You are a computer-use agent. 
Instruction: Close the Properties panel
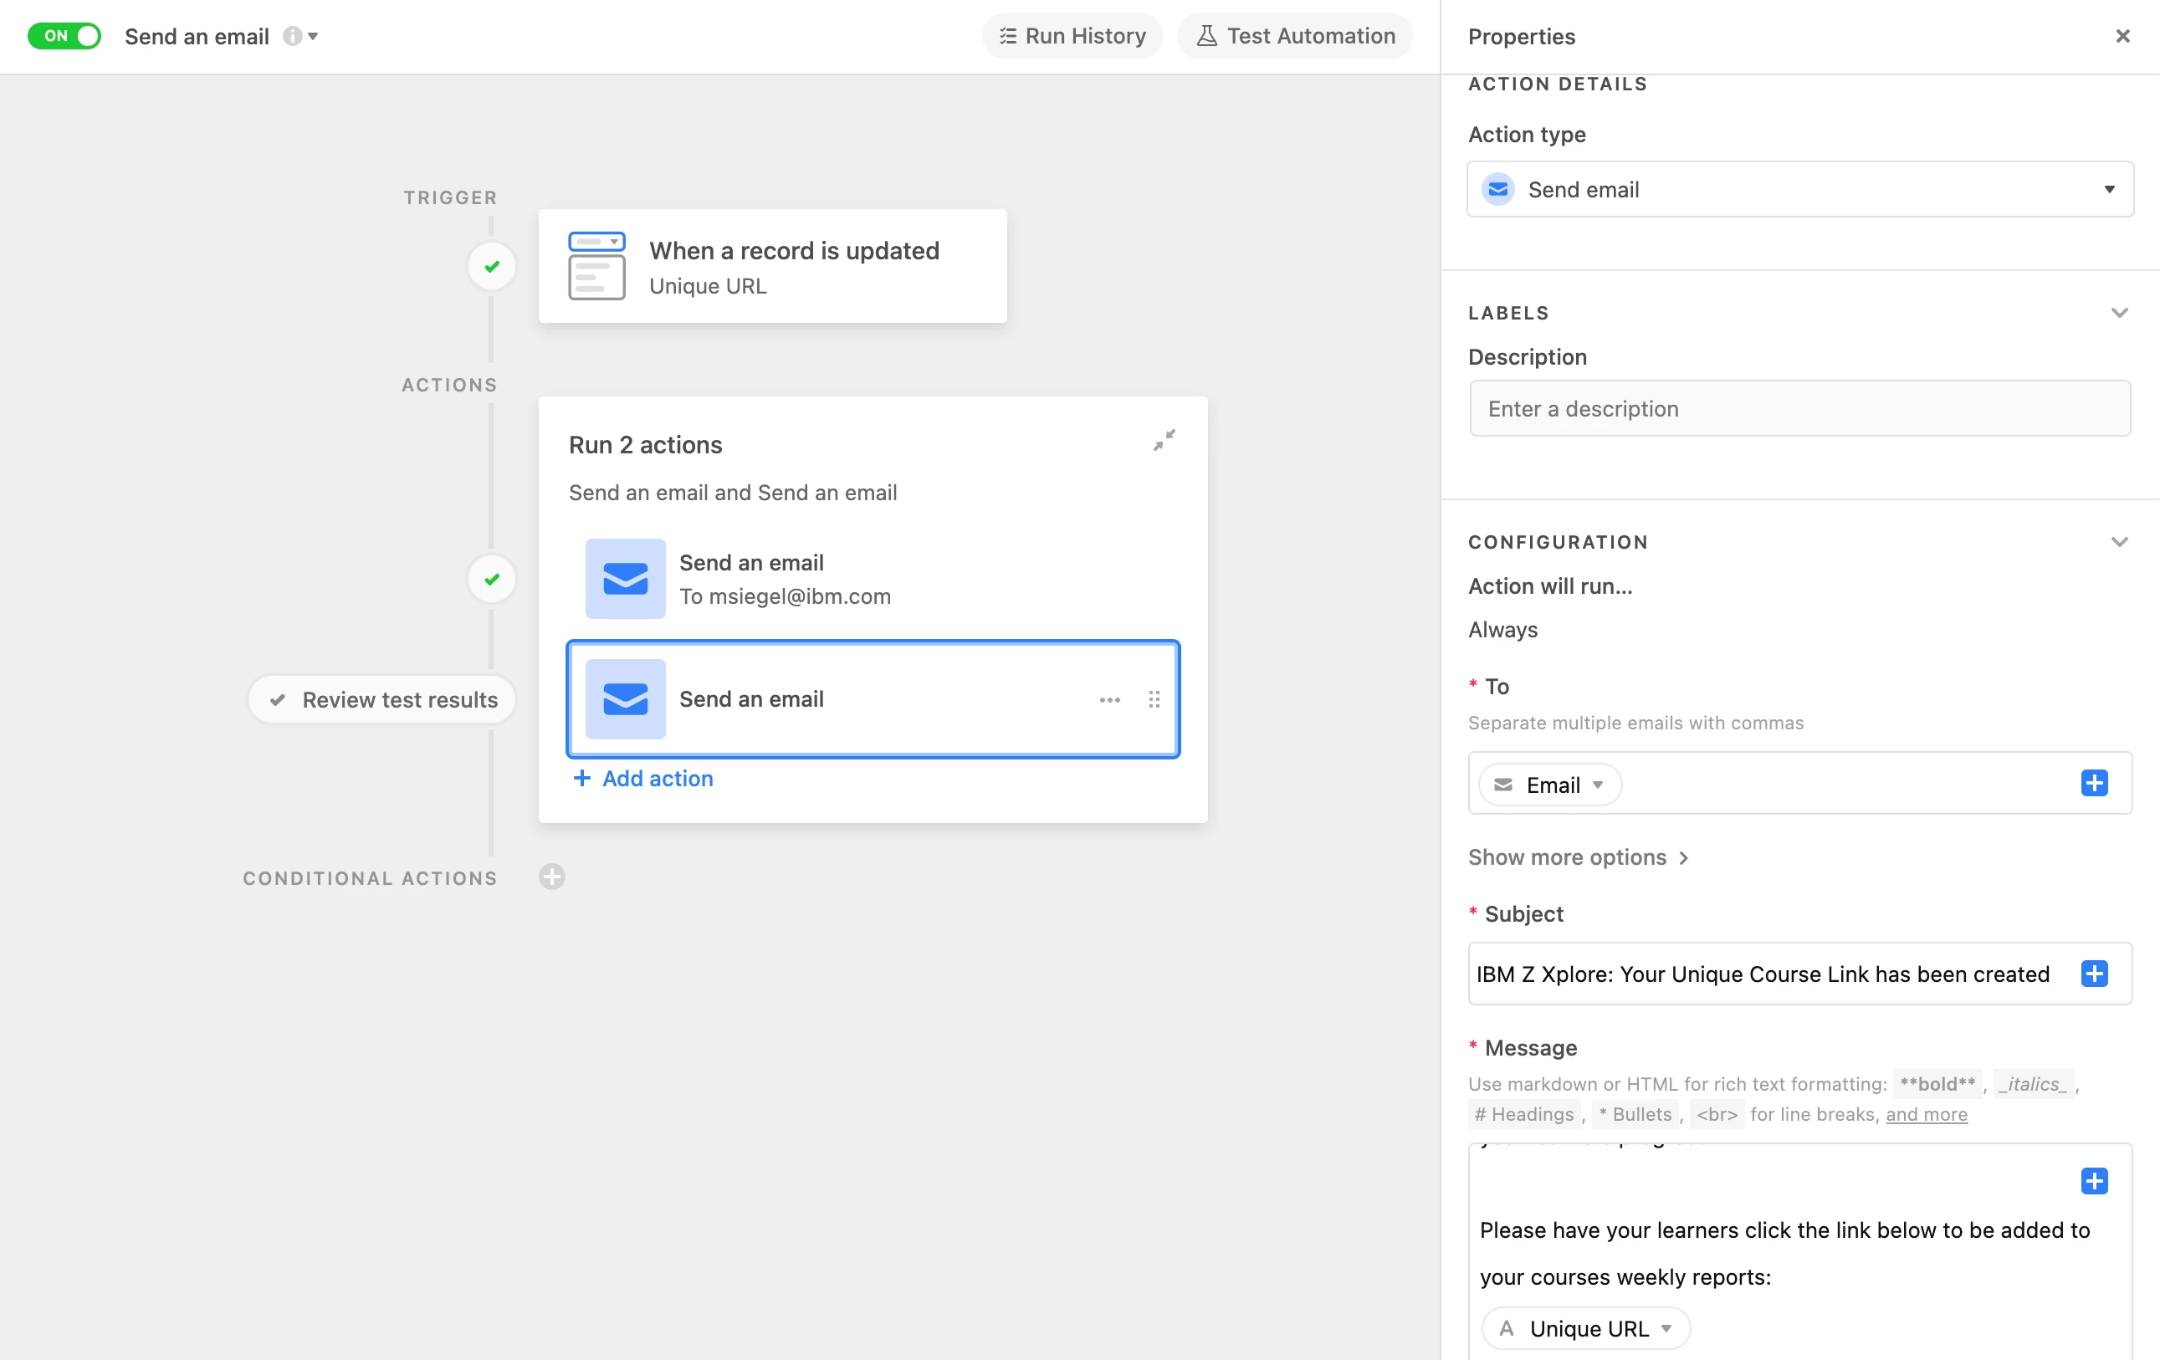[2122, 36]
